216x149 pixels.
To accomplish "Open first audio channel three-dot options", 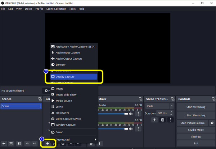I will (138, 114).
